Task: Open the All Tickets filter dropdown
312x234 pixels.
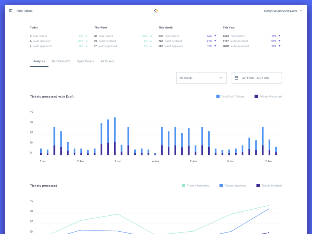Action: pos(201,78)
